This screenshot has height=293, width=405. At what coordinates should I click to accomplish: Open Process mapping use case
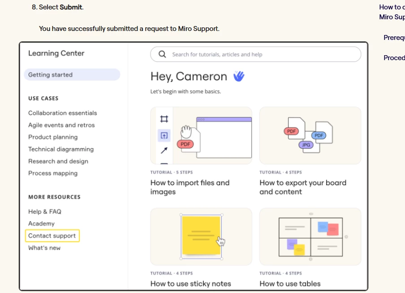[53, 173]
